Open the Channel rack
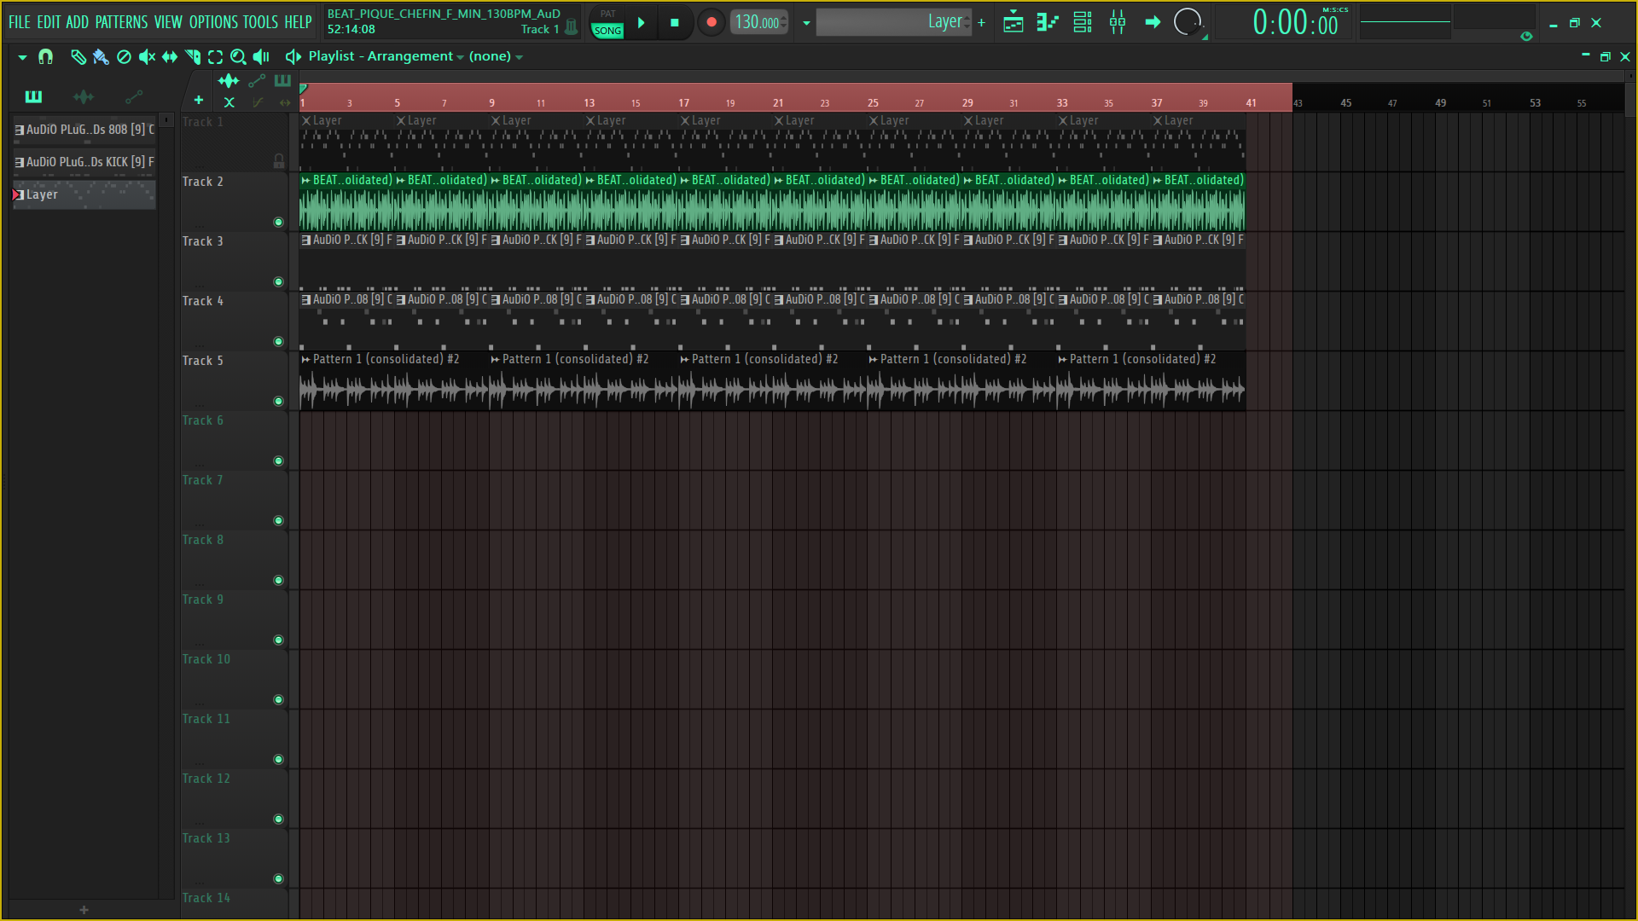Viewport: 1638px width, 921px height. (1083, 23)
